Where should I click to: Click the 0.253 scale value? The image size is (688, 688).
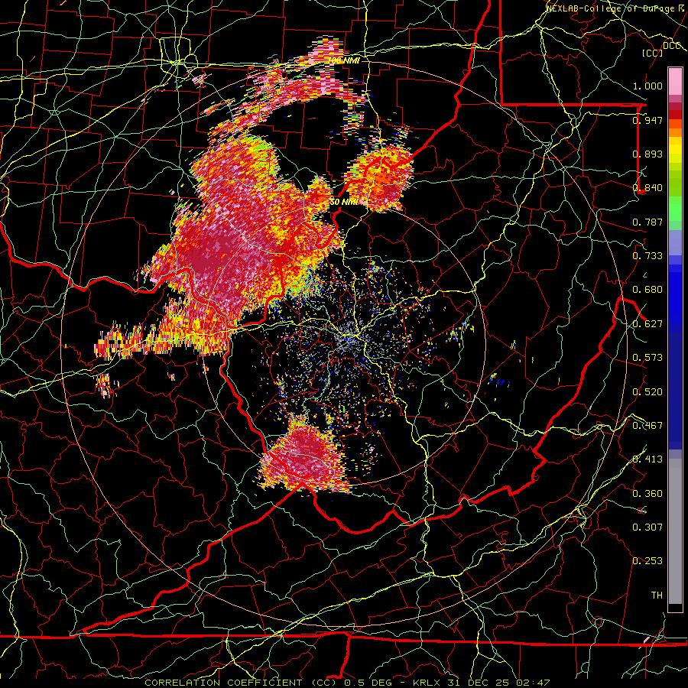[647, 561]
